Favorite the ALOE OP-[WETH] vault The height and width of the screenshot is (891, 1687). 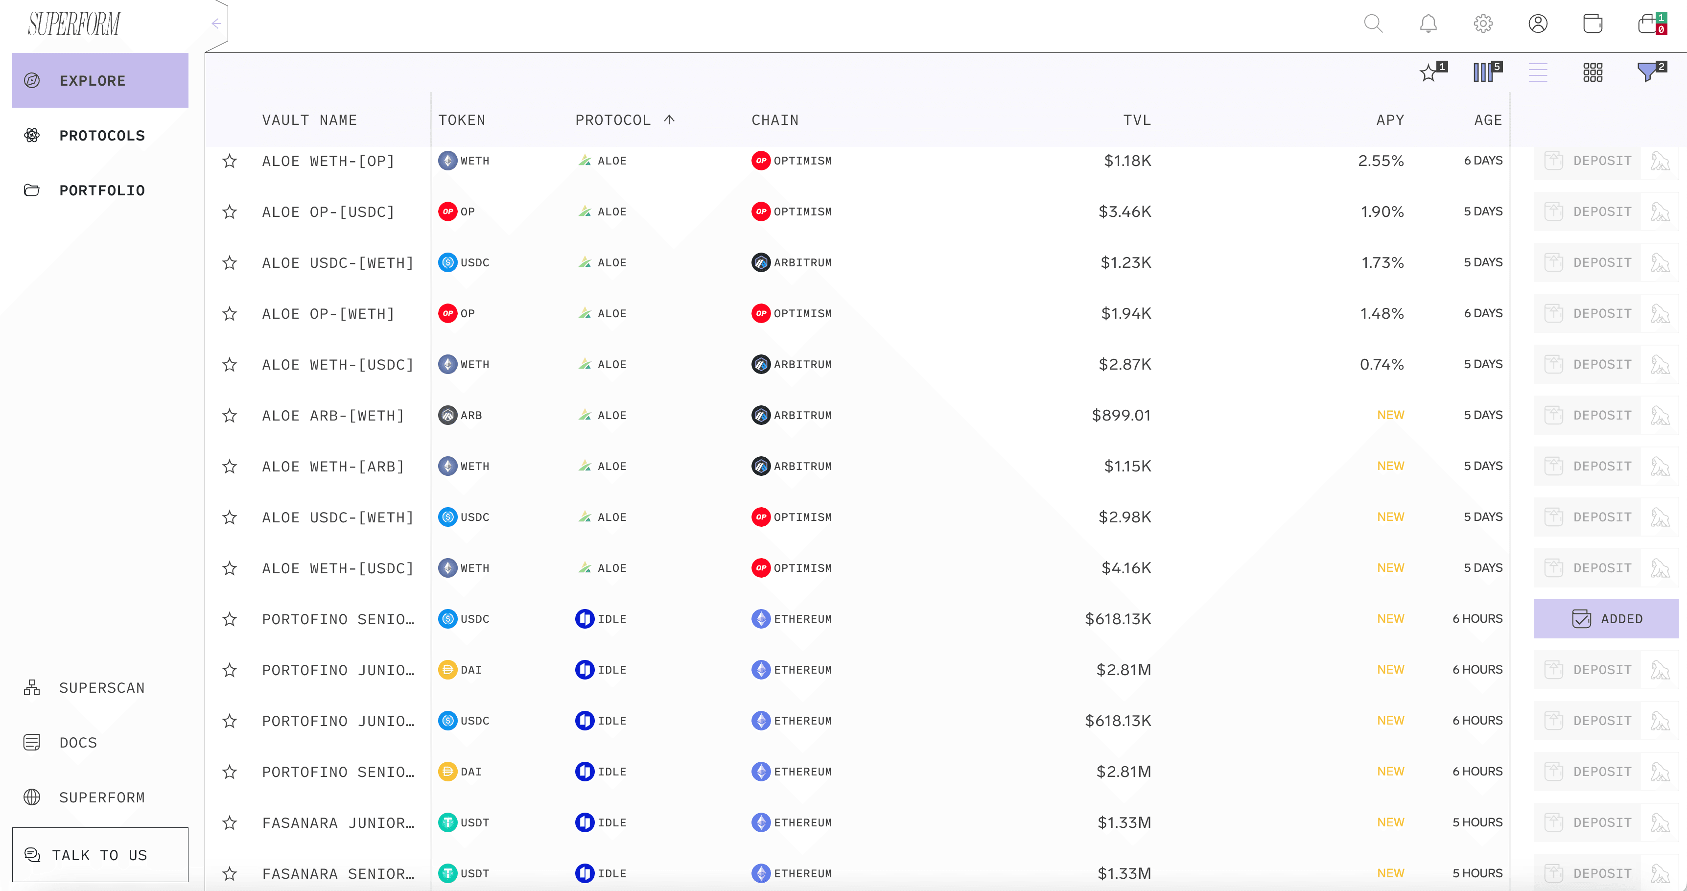click(x=229, y=314)
